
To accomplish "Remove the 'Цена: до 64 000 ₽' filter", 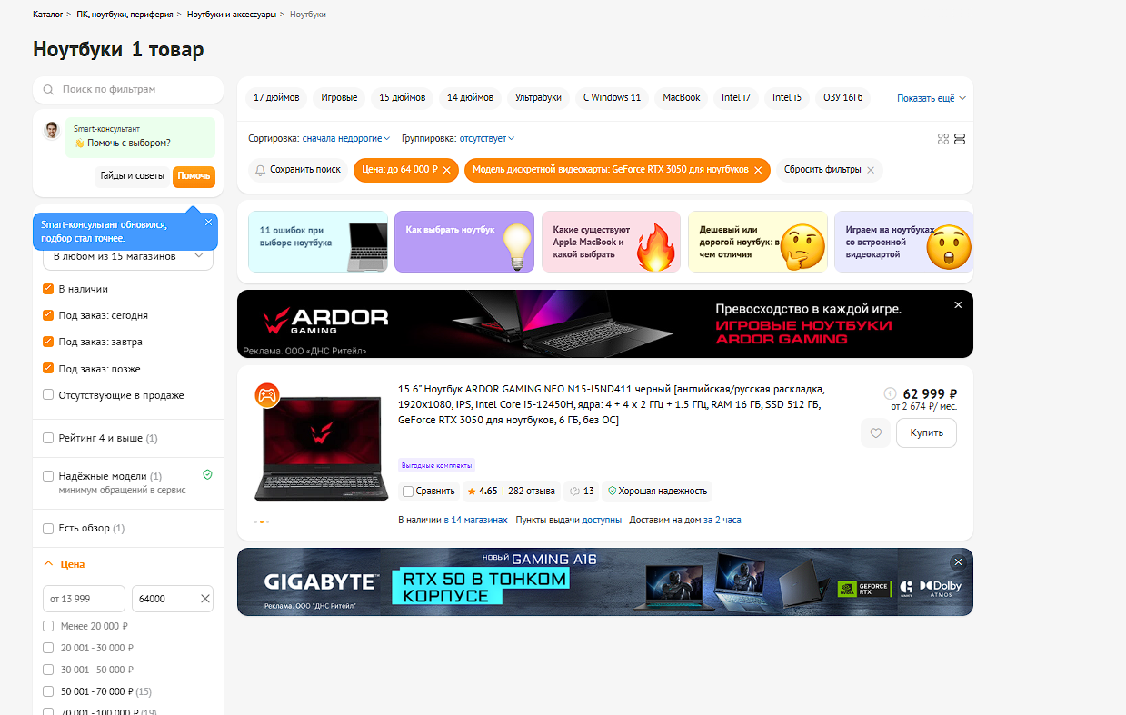I will (x=446, y=170).
